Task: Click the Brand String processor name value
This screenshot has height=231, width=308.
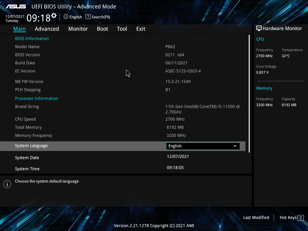Action: click(202, 109)
